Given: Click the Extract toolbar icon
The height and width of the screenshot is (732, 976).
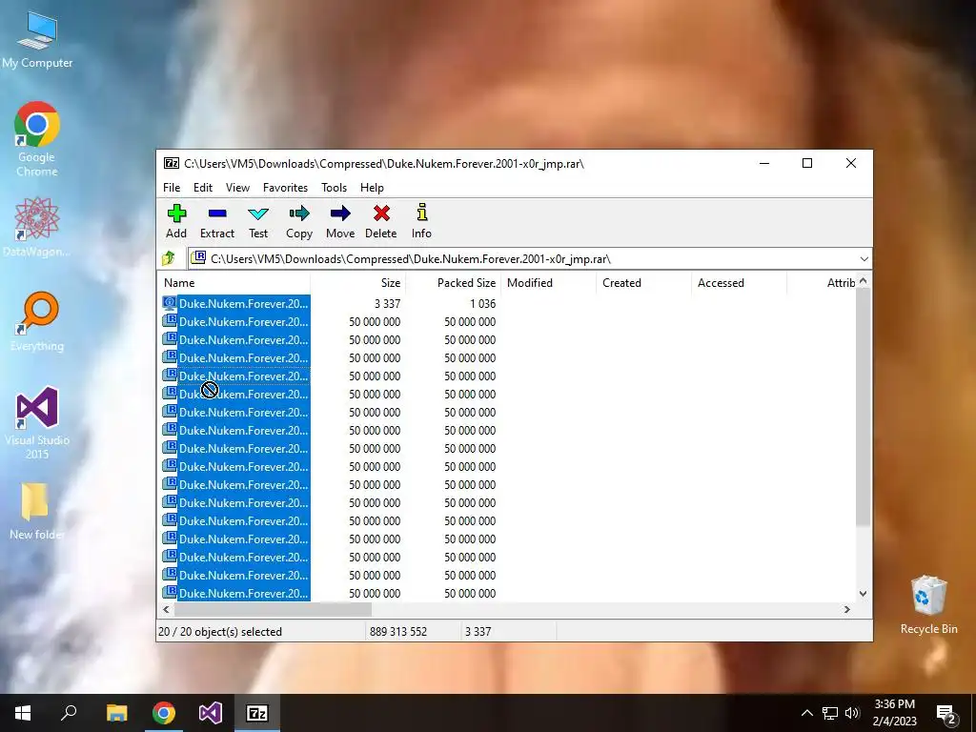Looking at the screenshot, I should click(x=217, y=213).
